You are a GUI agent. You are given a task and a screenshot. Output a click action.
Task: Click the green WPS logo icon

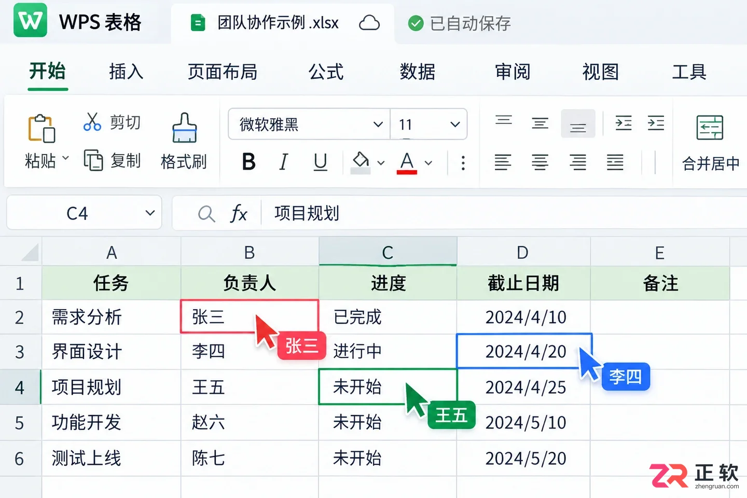[x=30, y=20]
